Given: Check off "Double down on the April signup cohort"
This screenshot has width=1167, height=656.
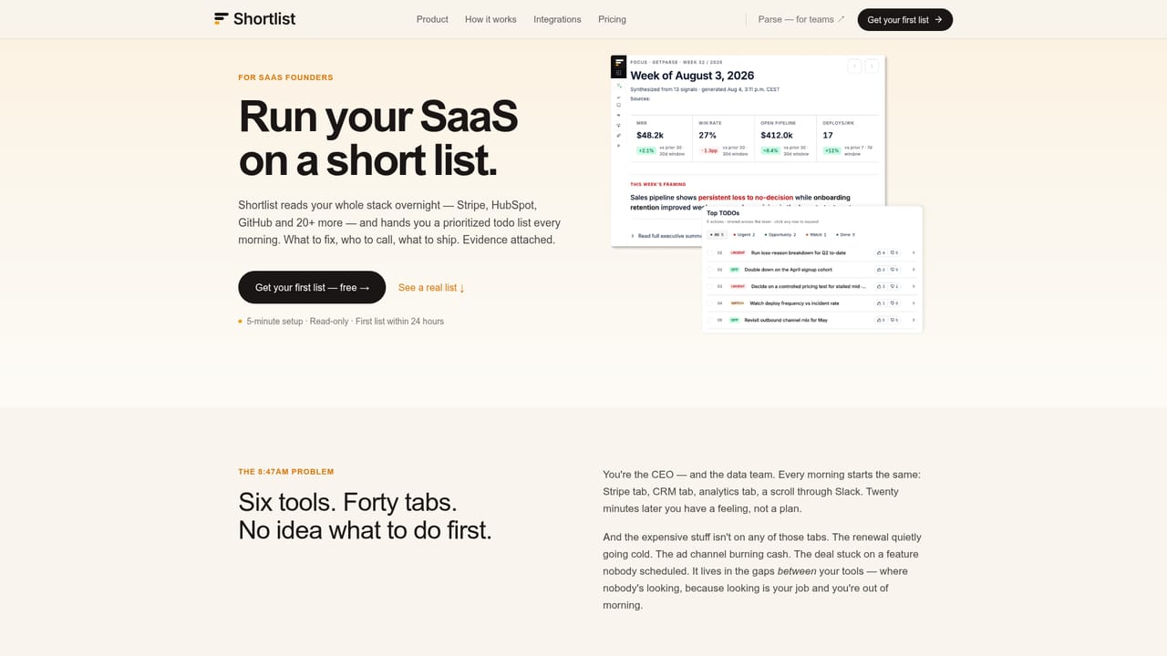Looking at the screenshot, I should pyautogui.click(x=710, y=270).
